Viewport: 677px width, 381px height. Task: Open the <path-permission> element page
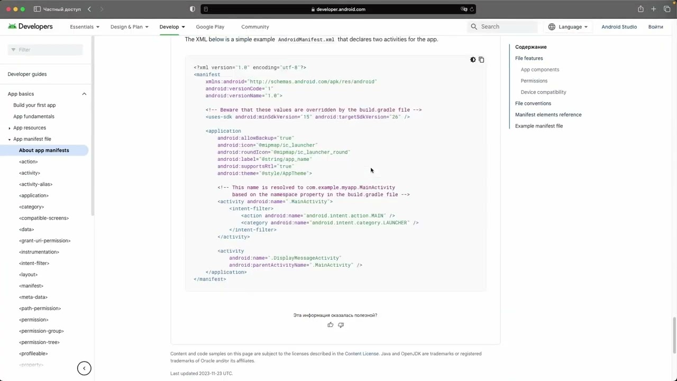click(40, 309)
